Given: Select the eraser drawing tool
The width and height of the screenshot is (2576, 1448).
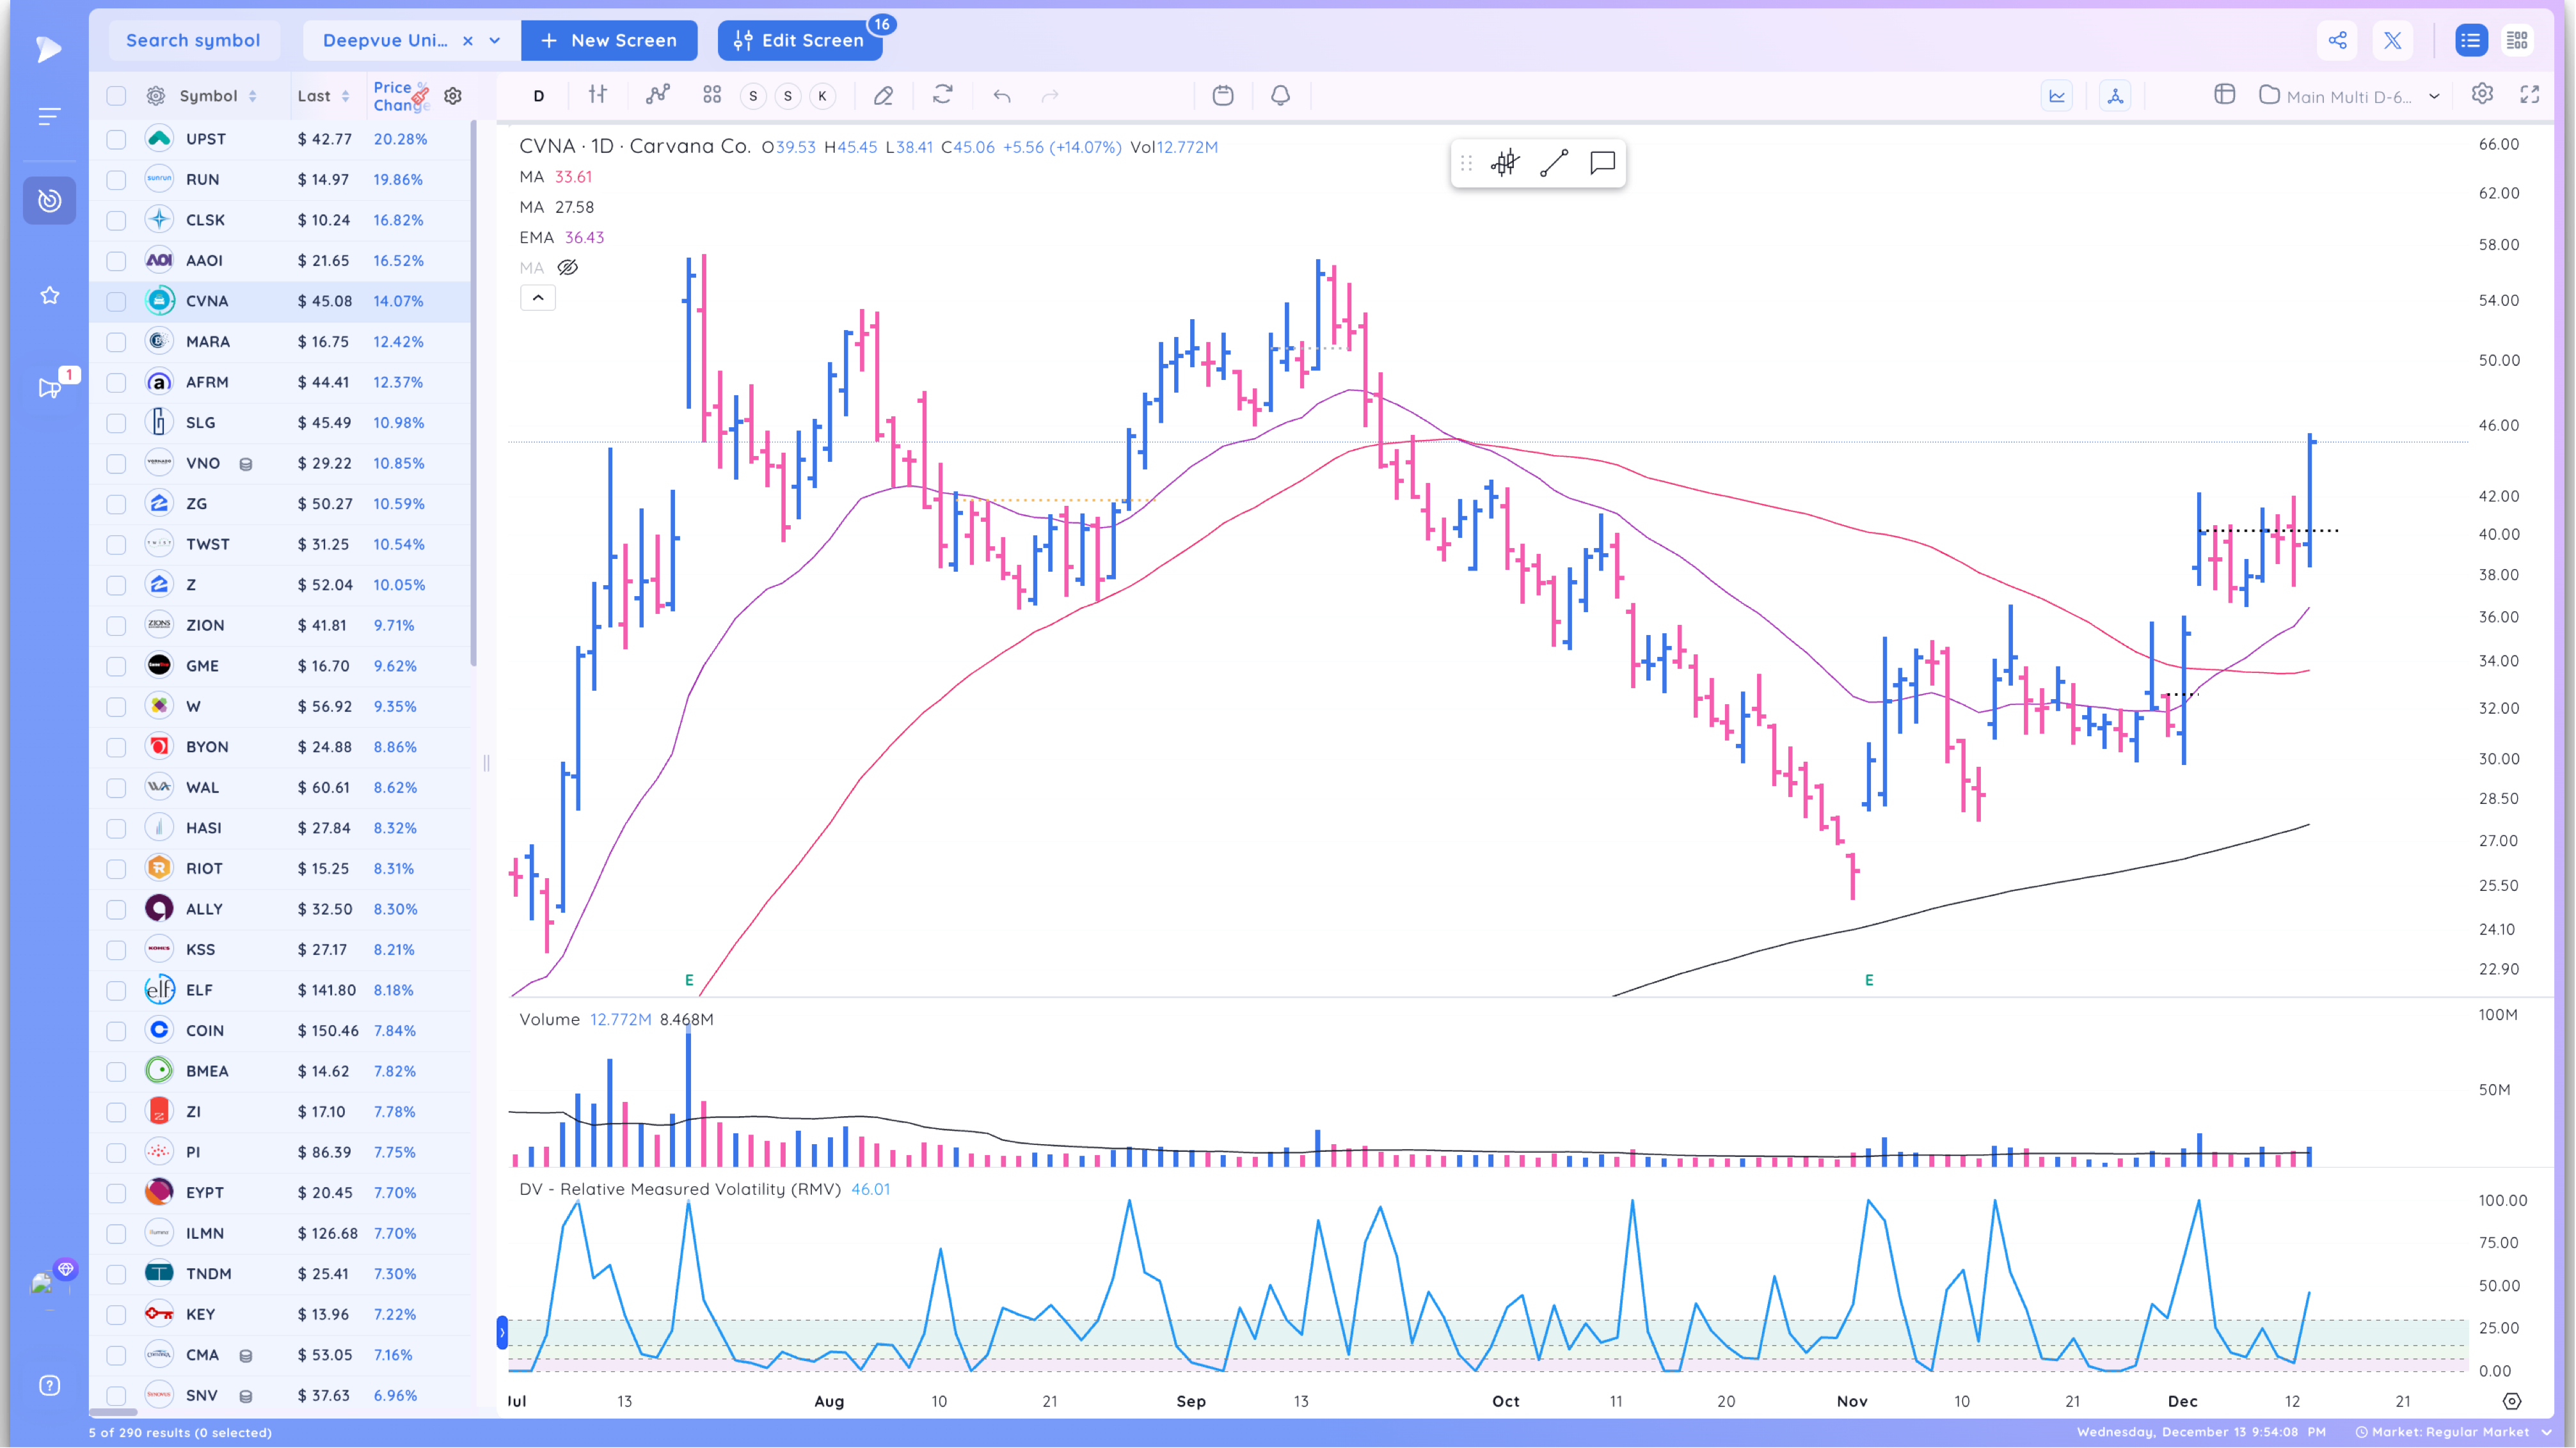Looking at the screenshot, I should (883, 95).
